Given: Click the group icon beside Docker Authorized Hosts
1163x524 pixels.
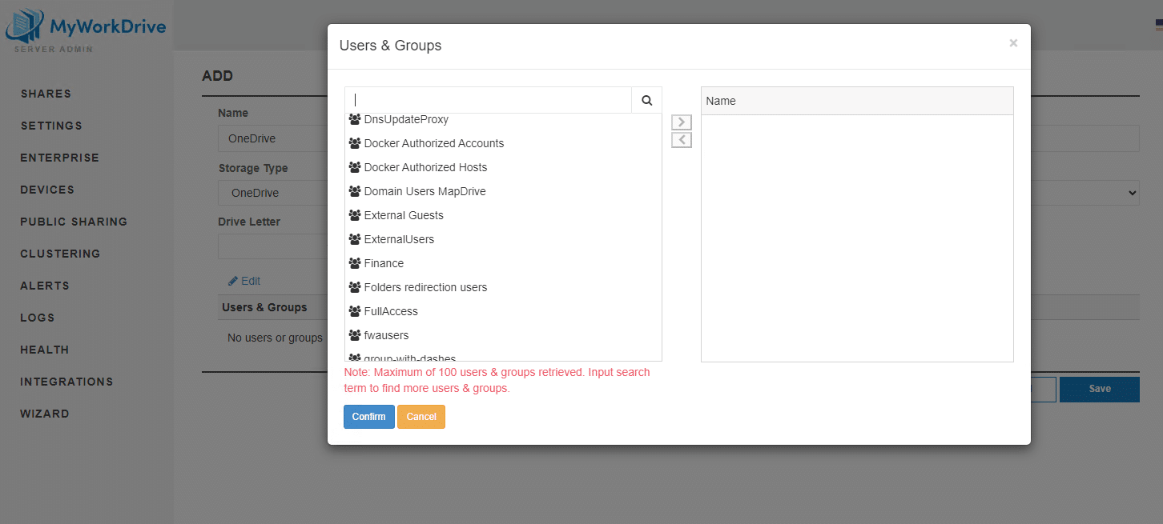Looking at the screenshot, I should [x=354, y=166].
